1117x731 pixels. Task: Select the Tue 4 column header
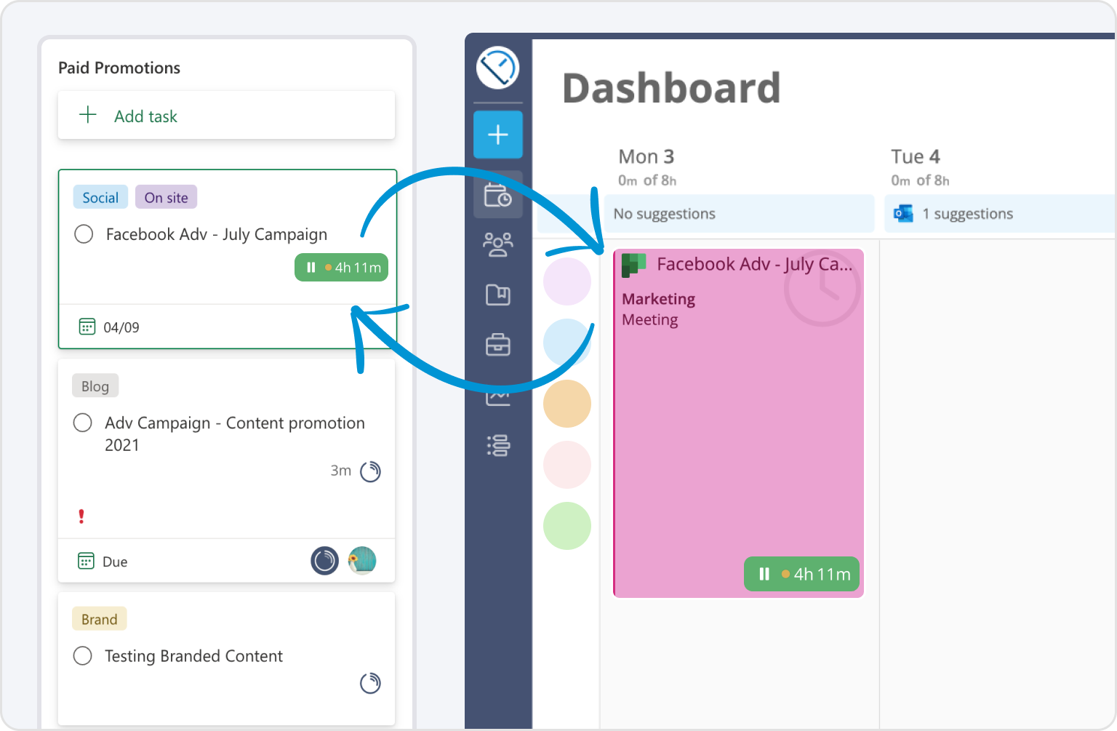pos(916,156)
